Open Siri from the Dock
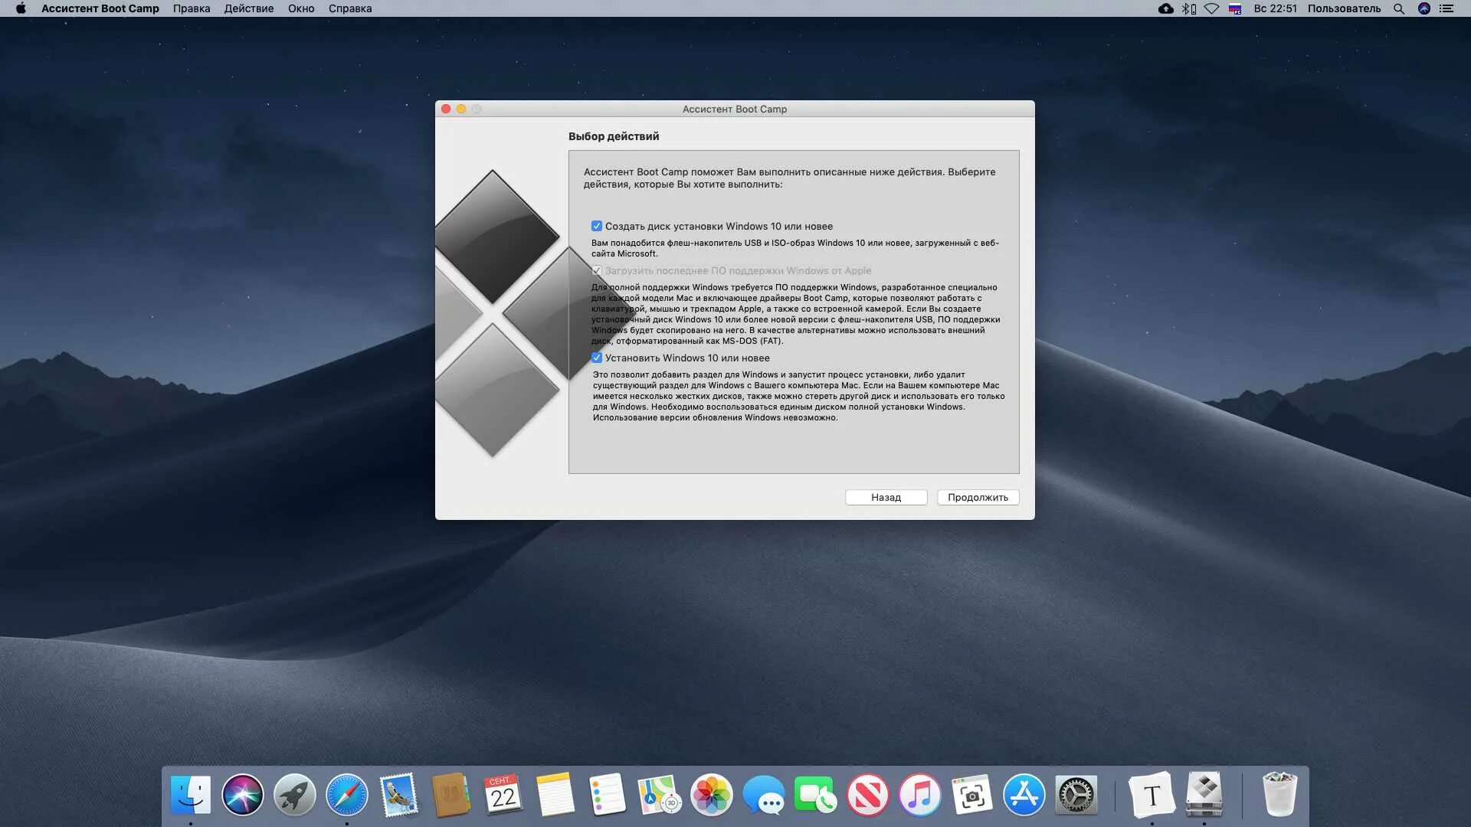This screenshot has height=827, width=1471. point(242,795)
